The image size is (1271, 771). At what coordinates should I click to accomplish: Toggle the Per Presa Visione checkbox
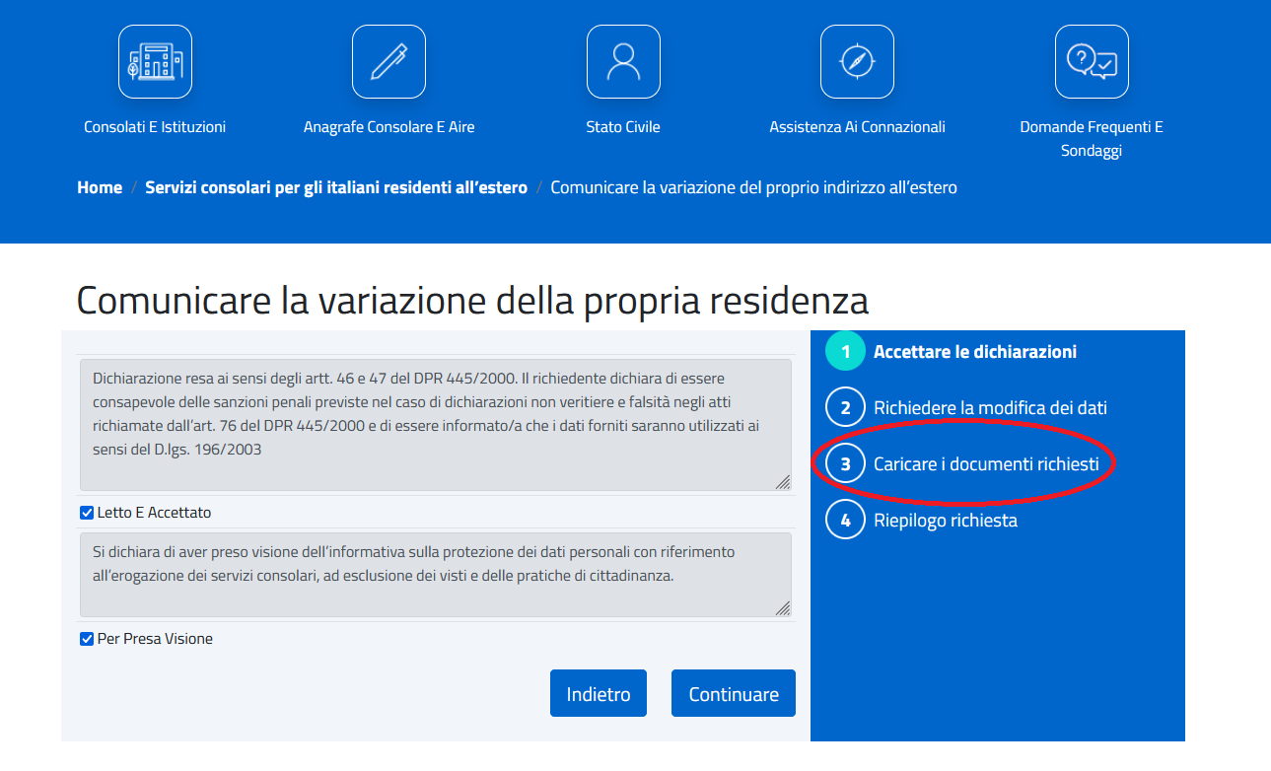[x=87, y=639]
